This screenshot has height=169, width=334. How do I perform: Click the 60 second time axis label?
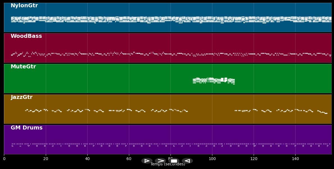click(129, 159)
